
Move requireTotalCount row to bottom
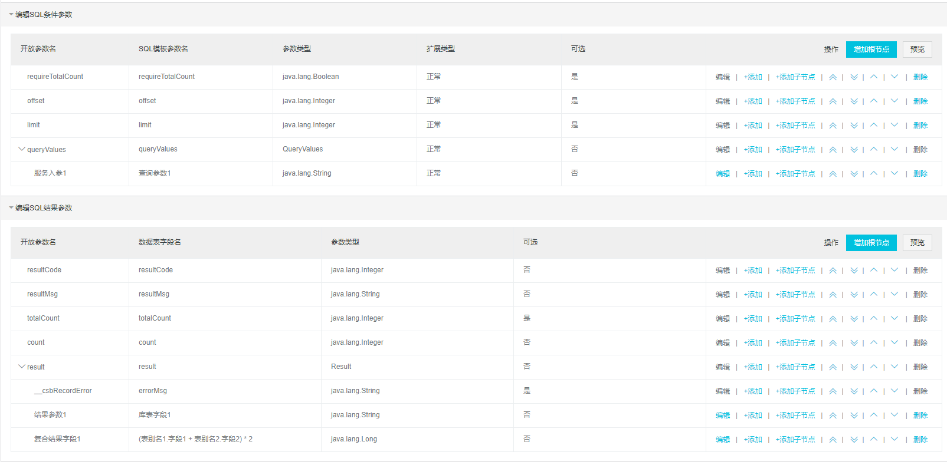[854, 77]
